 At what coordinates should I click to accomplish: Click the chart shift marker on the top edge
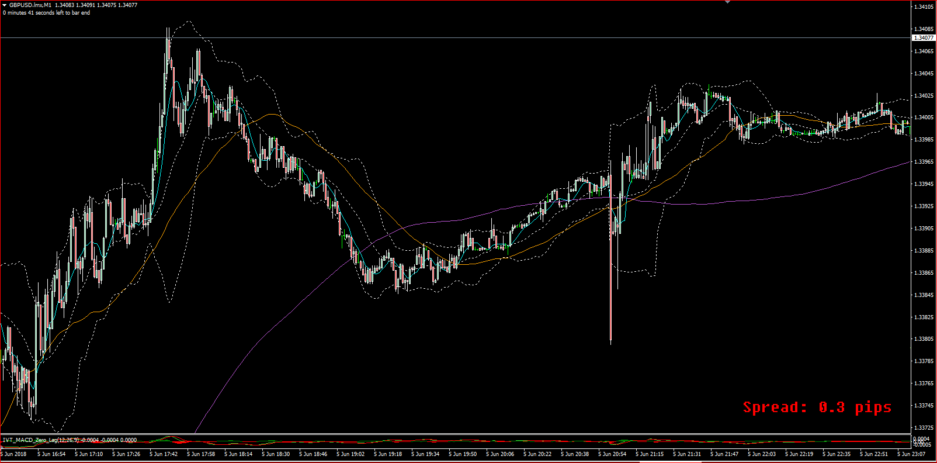(x=727, y=2)
